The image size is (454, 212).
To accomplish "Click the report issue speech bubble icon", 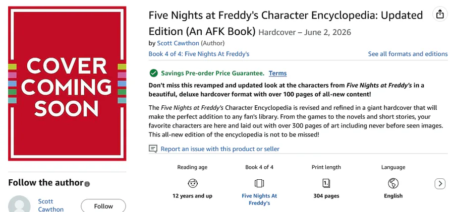I will 153,149.
